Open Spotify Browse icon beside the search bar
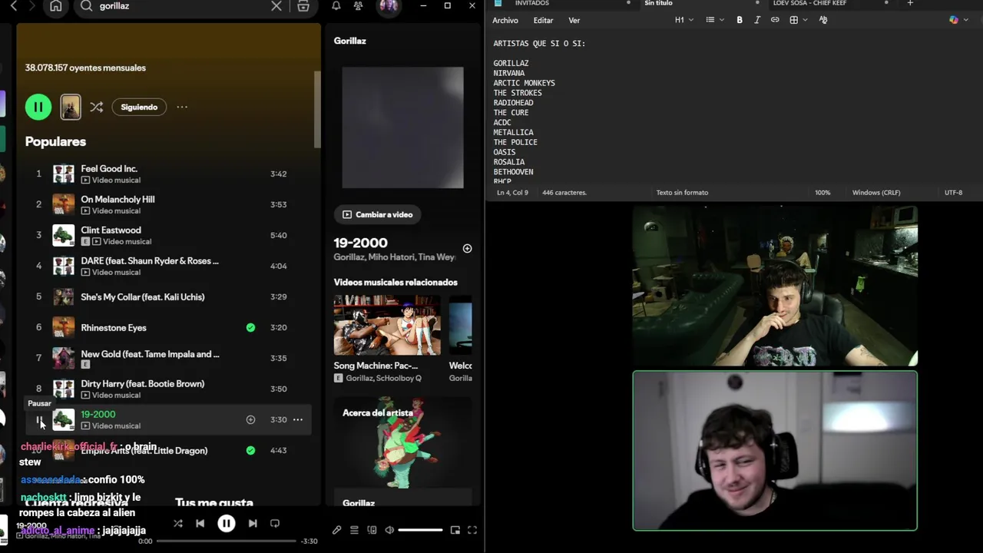This screenshot has height=553, width=983. pos(303,6)
